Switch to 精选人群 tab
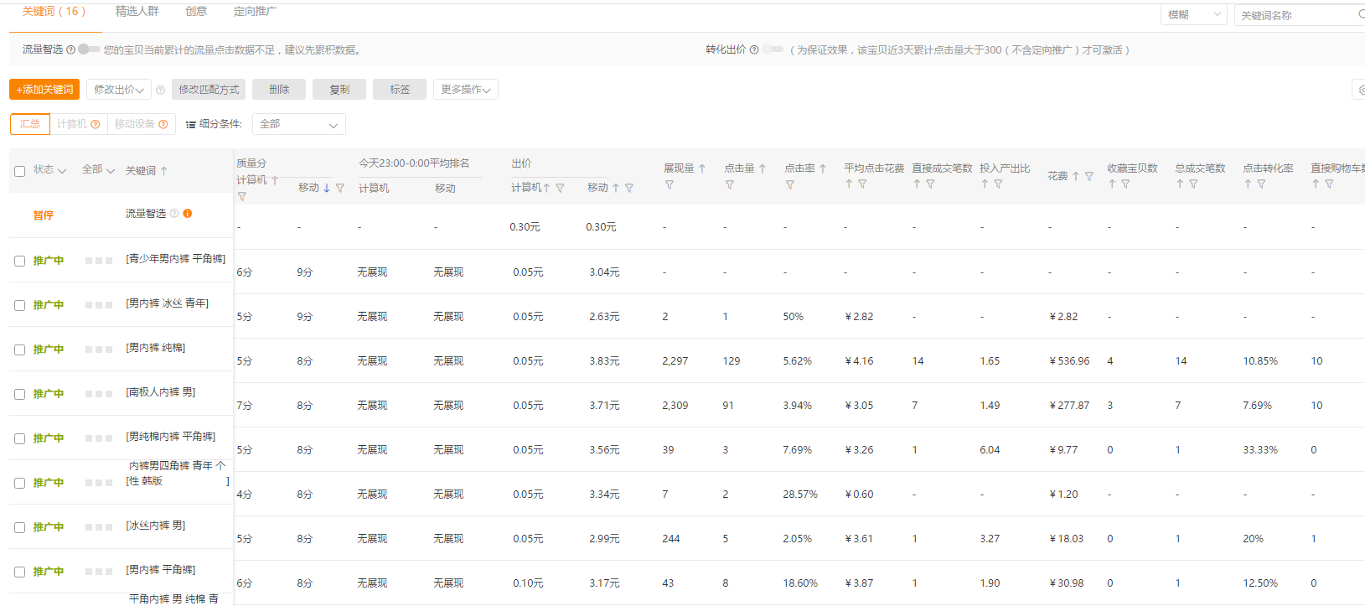Viewport: 1365px width, 606px height. [x=137, y=12]
